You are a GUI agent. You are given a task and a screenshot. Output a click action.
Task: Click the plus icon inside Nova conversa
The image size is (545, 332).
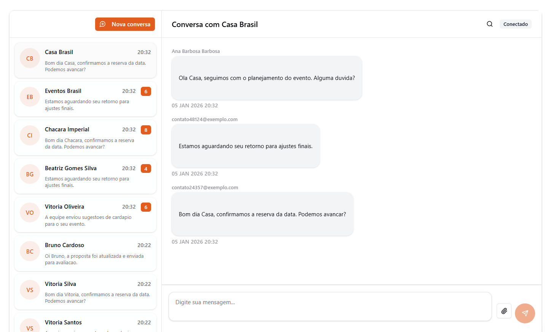(102, 24)
